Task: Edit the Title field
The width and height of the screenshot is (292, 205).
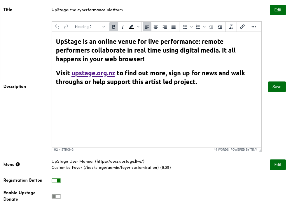Action: click(x=278, y=10)
